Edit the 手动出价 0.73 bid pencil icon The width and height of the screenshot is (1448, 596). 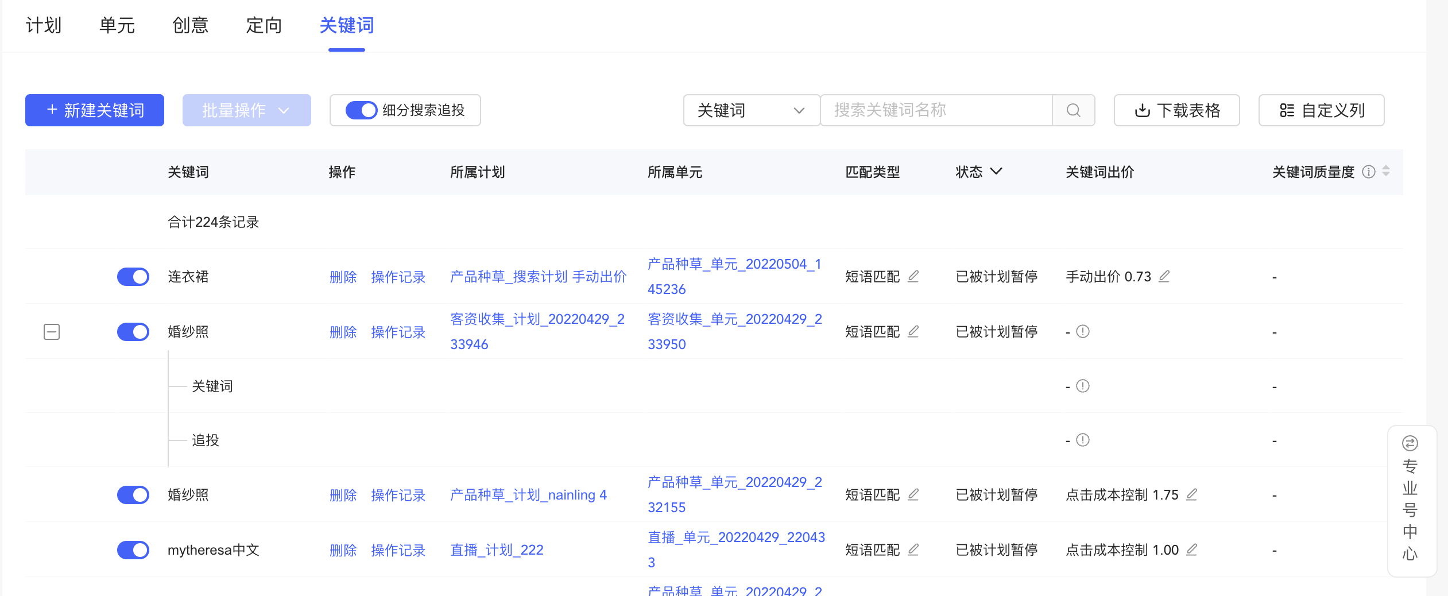tap(1164, 276)
